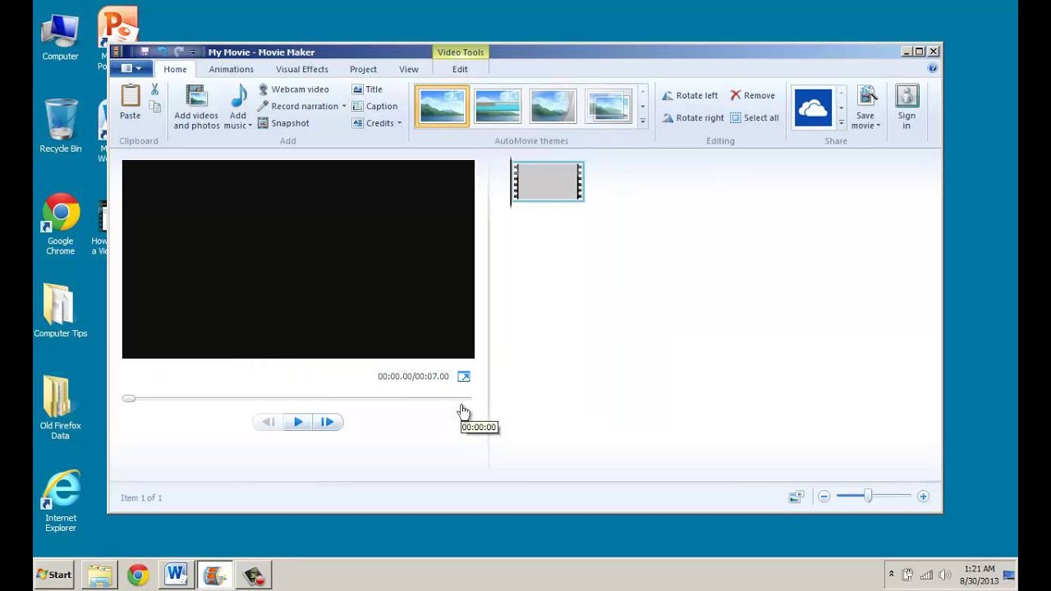Open the Video Tools Edit tab
The height and width of the screenshot is (591, 1051).
(x=460, y=70)
